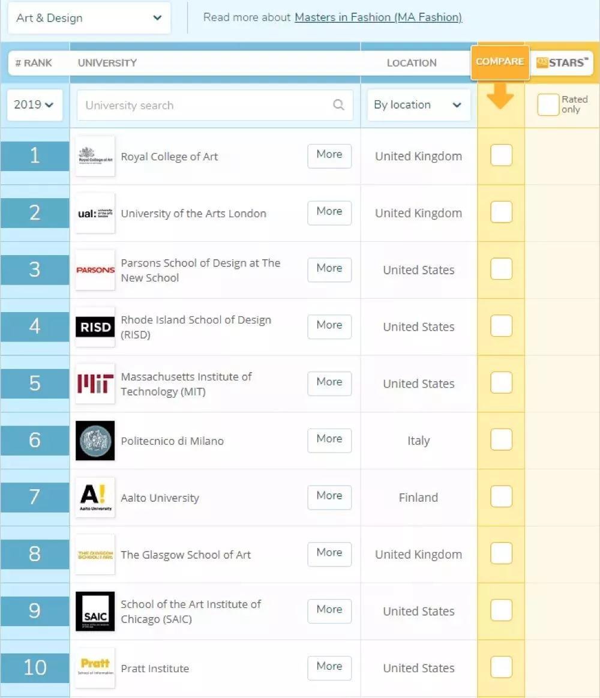Open School of the Art Institute of Chicago link
600x698 pixels.
pos(191,612)
